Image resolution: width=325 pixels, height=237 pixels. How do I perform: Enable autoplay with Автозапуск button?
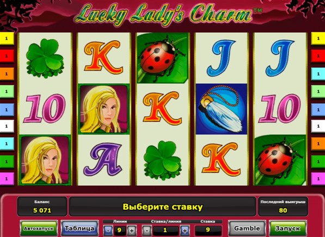39,228
